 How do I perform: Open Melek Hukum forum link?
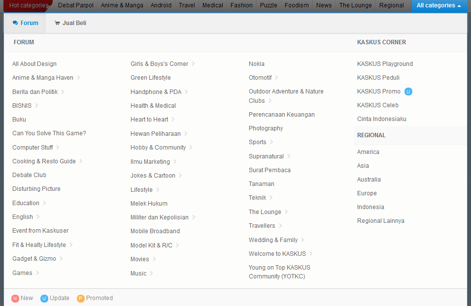click(149, 203)
